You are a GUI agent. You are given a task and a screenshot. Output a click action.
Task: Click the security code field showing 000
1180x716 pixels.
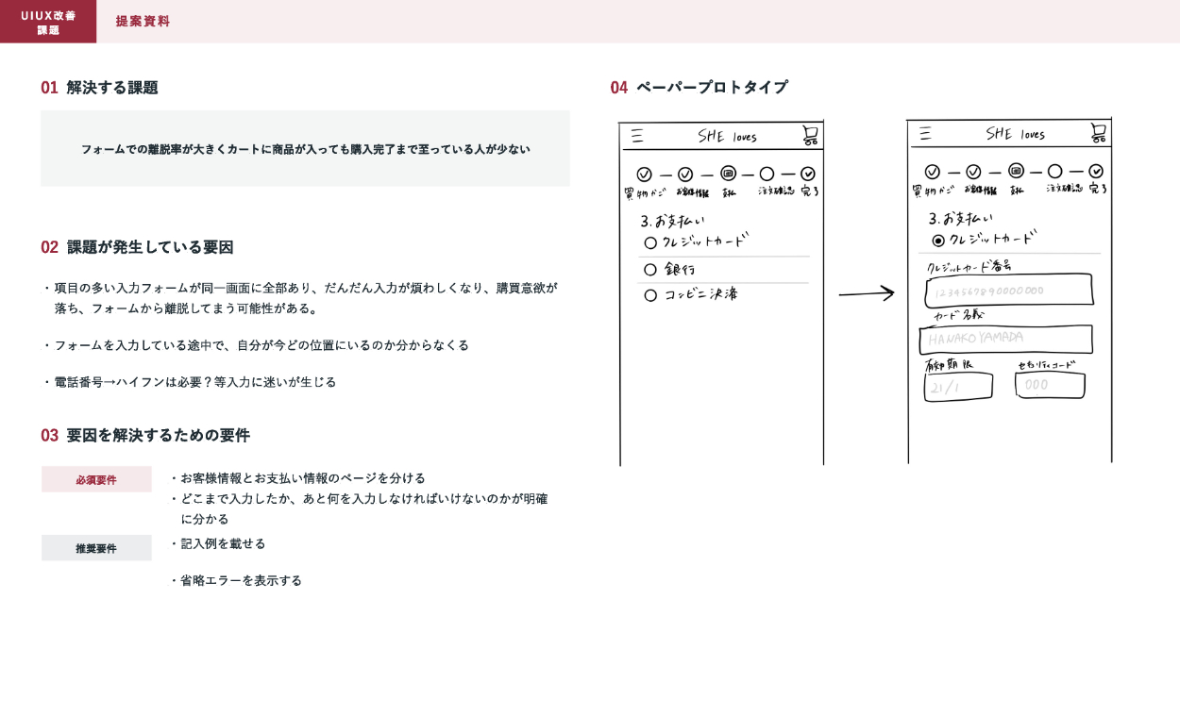1050,386
